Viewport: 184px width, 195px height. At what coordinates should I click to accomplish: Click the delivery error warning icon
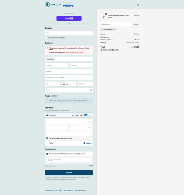pyautogui.click(x=47, y=48)
